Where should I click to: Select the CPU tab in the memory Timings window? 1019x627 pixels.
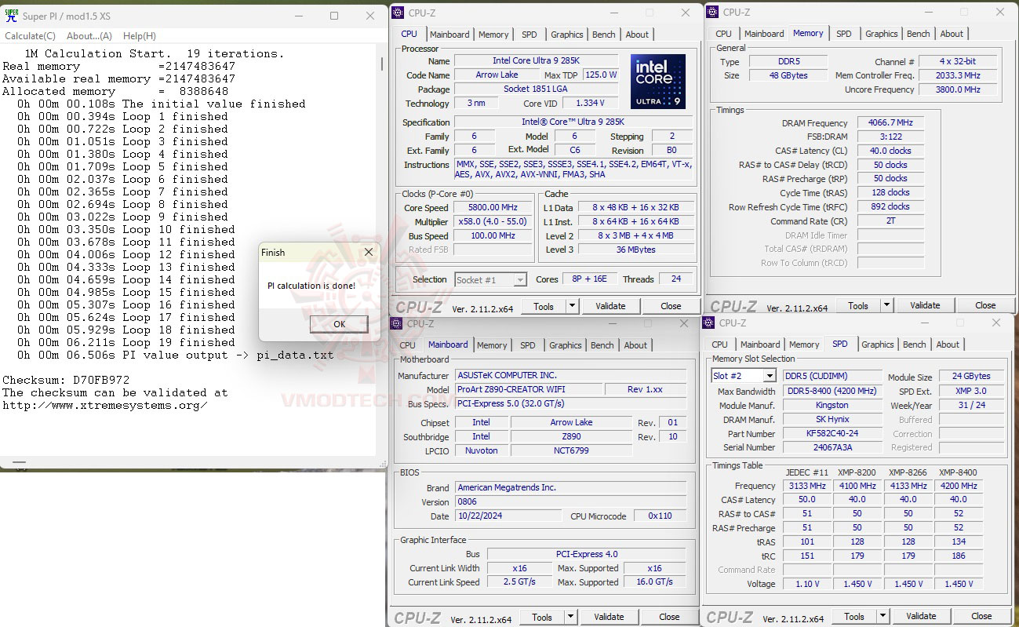(x=724, y=34)
